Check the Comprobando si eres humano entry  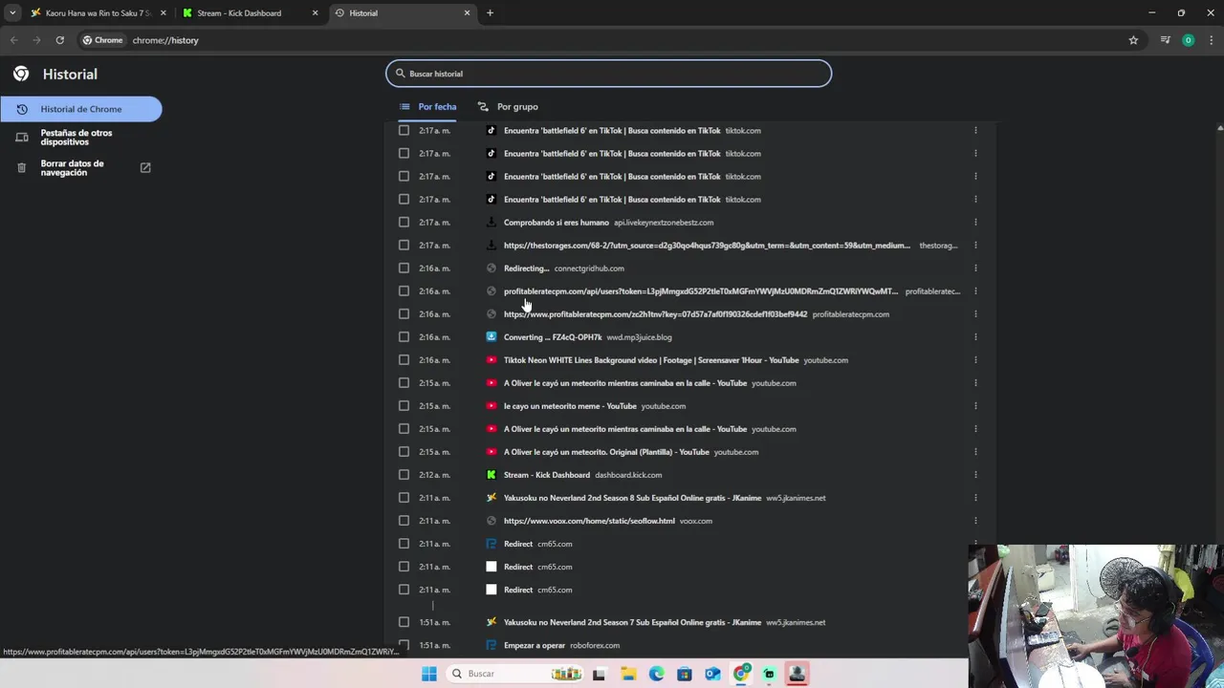pyautogui.click(x=404, y=223)
